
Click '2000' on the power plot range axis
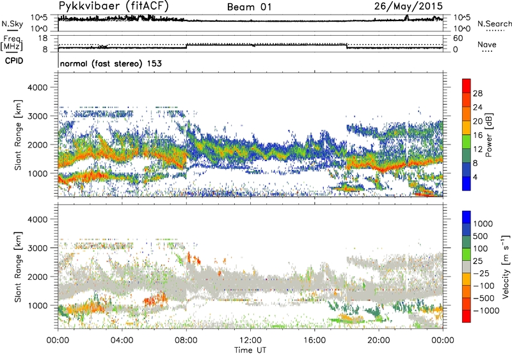pyautogui.click(x=39, y=144)
